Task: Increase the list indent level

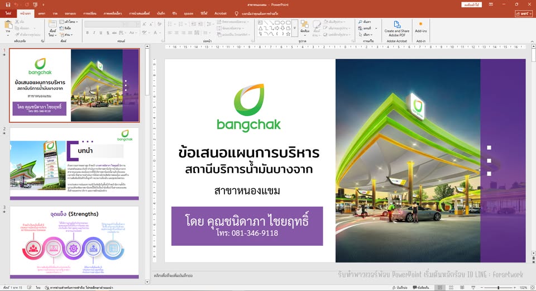Action: pos(201,24)
